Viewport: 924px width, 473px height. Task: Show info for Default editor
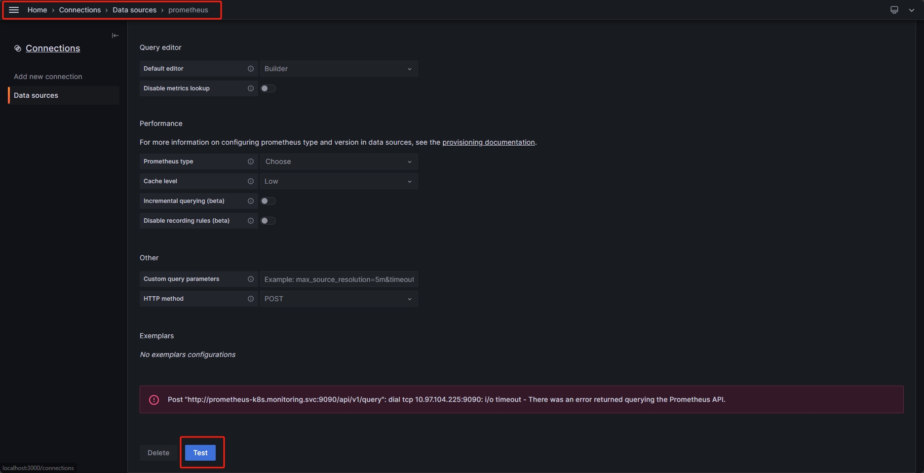click(251, 69)
